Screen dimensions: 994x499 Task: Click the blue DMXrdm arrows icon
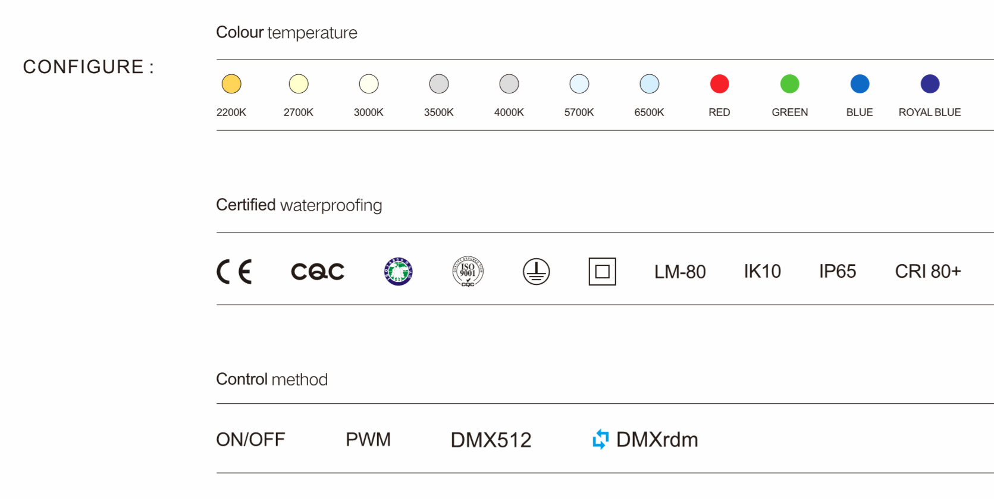coord(601,440)
